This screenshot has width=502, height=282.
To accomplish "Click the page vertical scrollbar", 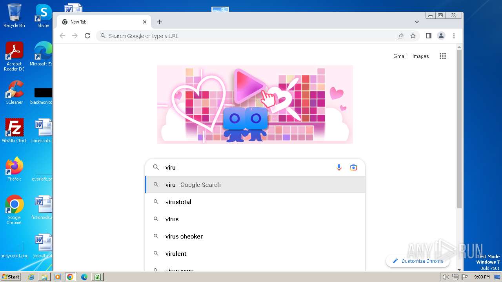I will point(459,129).
